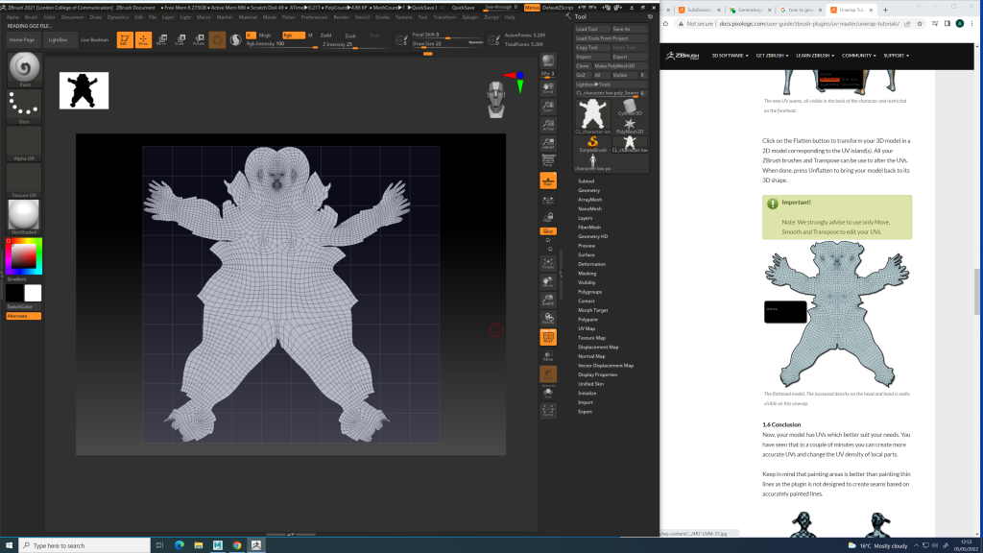Toggle the Local symmetry L.Sym button

point(548,200)
